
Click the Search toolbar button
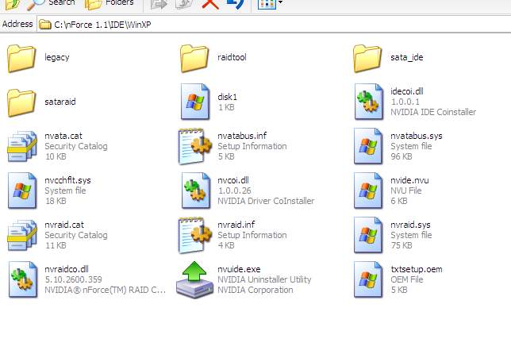pos(51,3)
